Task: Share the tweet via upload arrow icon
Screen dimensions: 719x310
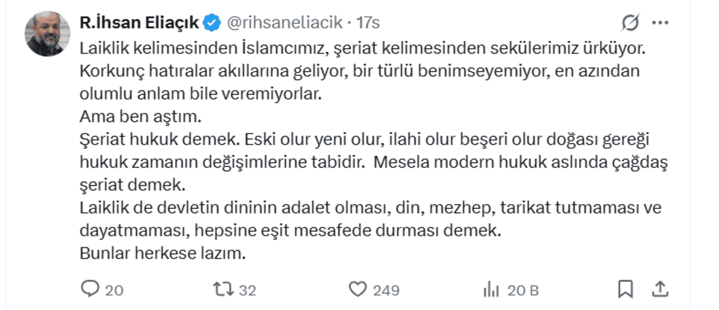Action: (x=660, y=289)
